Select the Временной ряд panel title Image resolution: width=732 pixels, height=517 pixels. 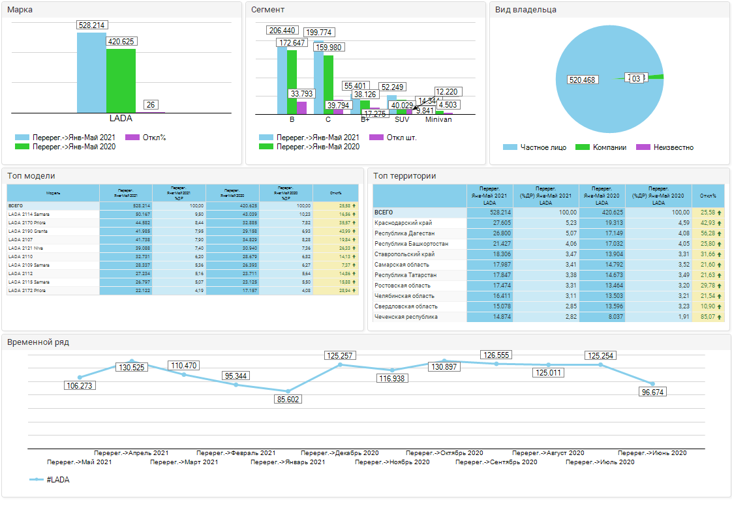pyautogui.click(x=38, y=342)
